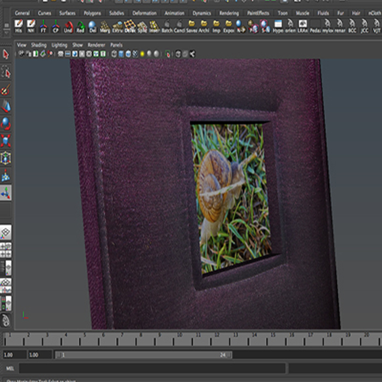
Task: Select the Paint selection tool
Action: coord(6,89)
